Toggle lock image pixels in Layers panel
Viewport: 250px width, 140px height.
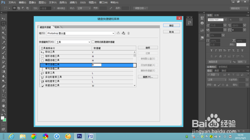219,85
